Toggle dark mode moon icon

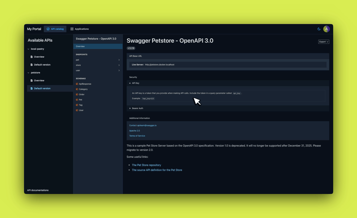click(319, 29)
